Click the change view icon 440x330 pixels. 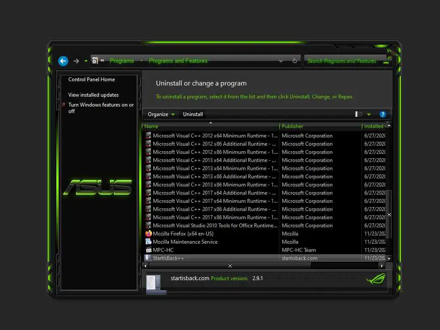click(x=359, y=114)
